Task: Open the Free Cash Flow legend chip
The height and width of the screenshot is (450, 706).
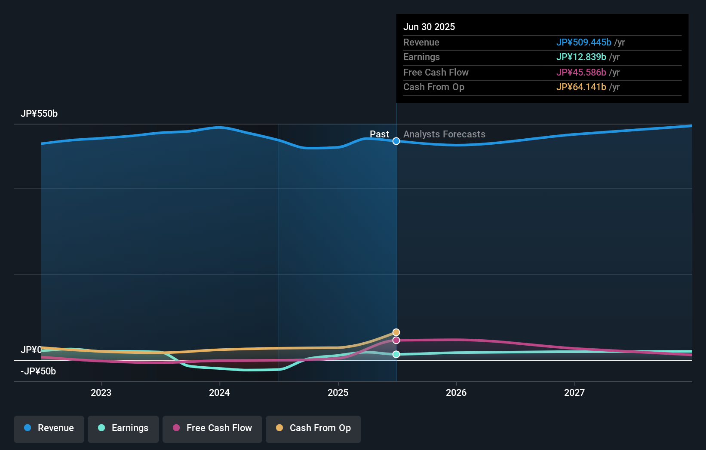Action: tap(212, 428)
